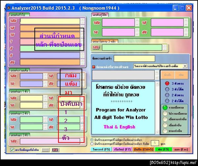Select the 3 ตัวตรง radio option

tap(167, 83)
